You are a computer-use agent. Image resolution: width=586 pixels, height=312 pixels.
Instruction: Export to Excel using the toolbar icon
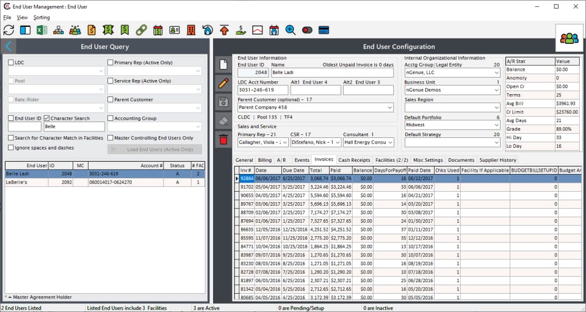[x=42, y=30]
